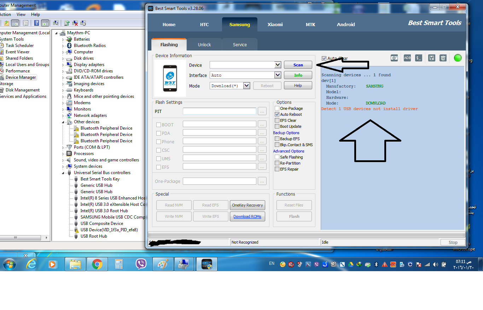Click the scan for hardware changes toolbar icon
The height and width of the screenshot is (310, 483).
click(x=56, y=23)
